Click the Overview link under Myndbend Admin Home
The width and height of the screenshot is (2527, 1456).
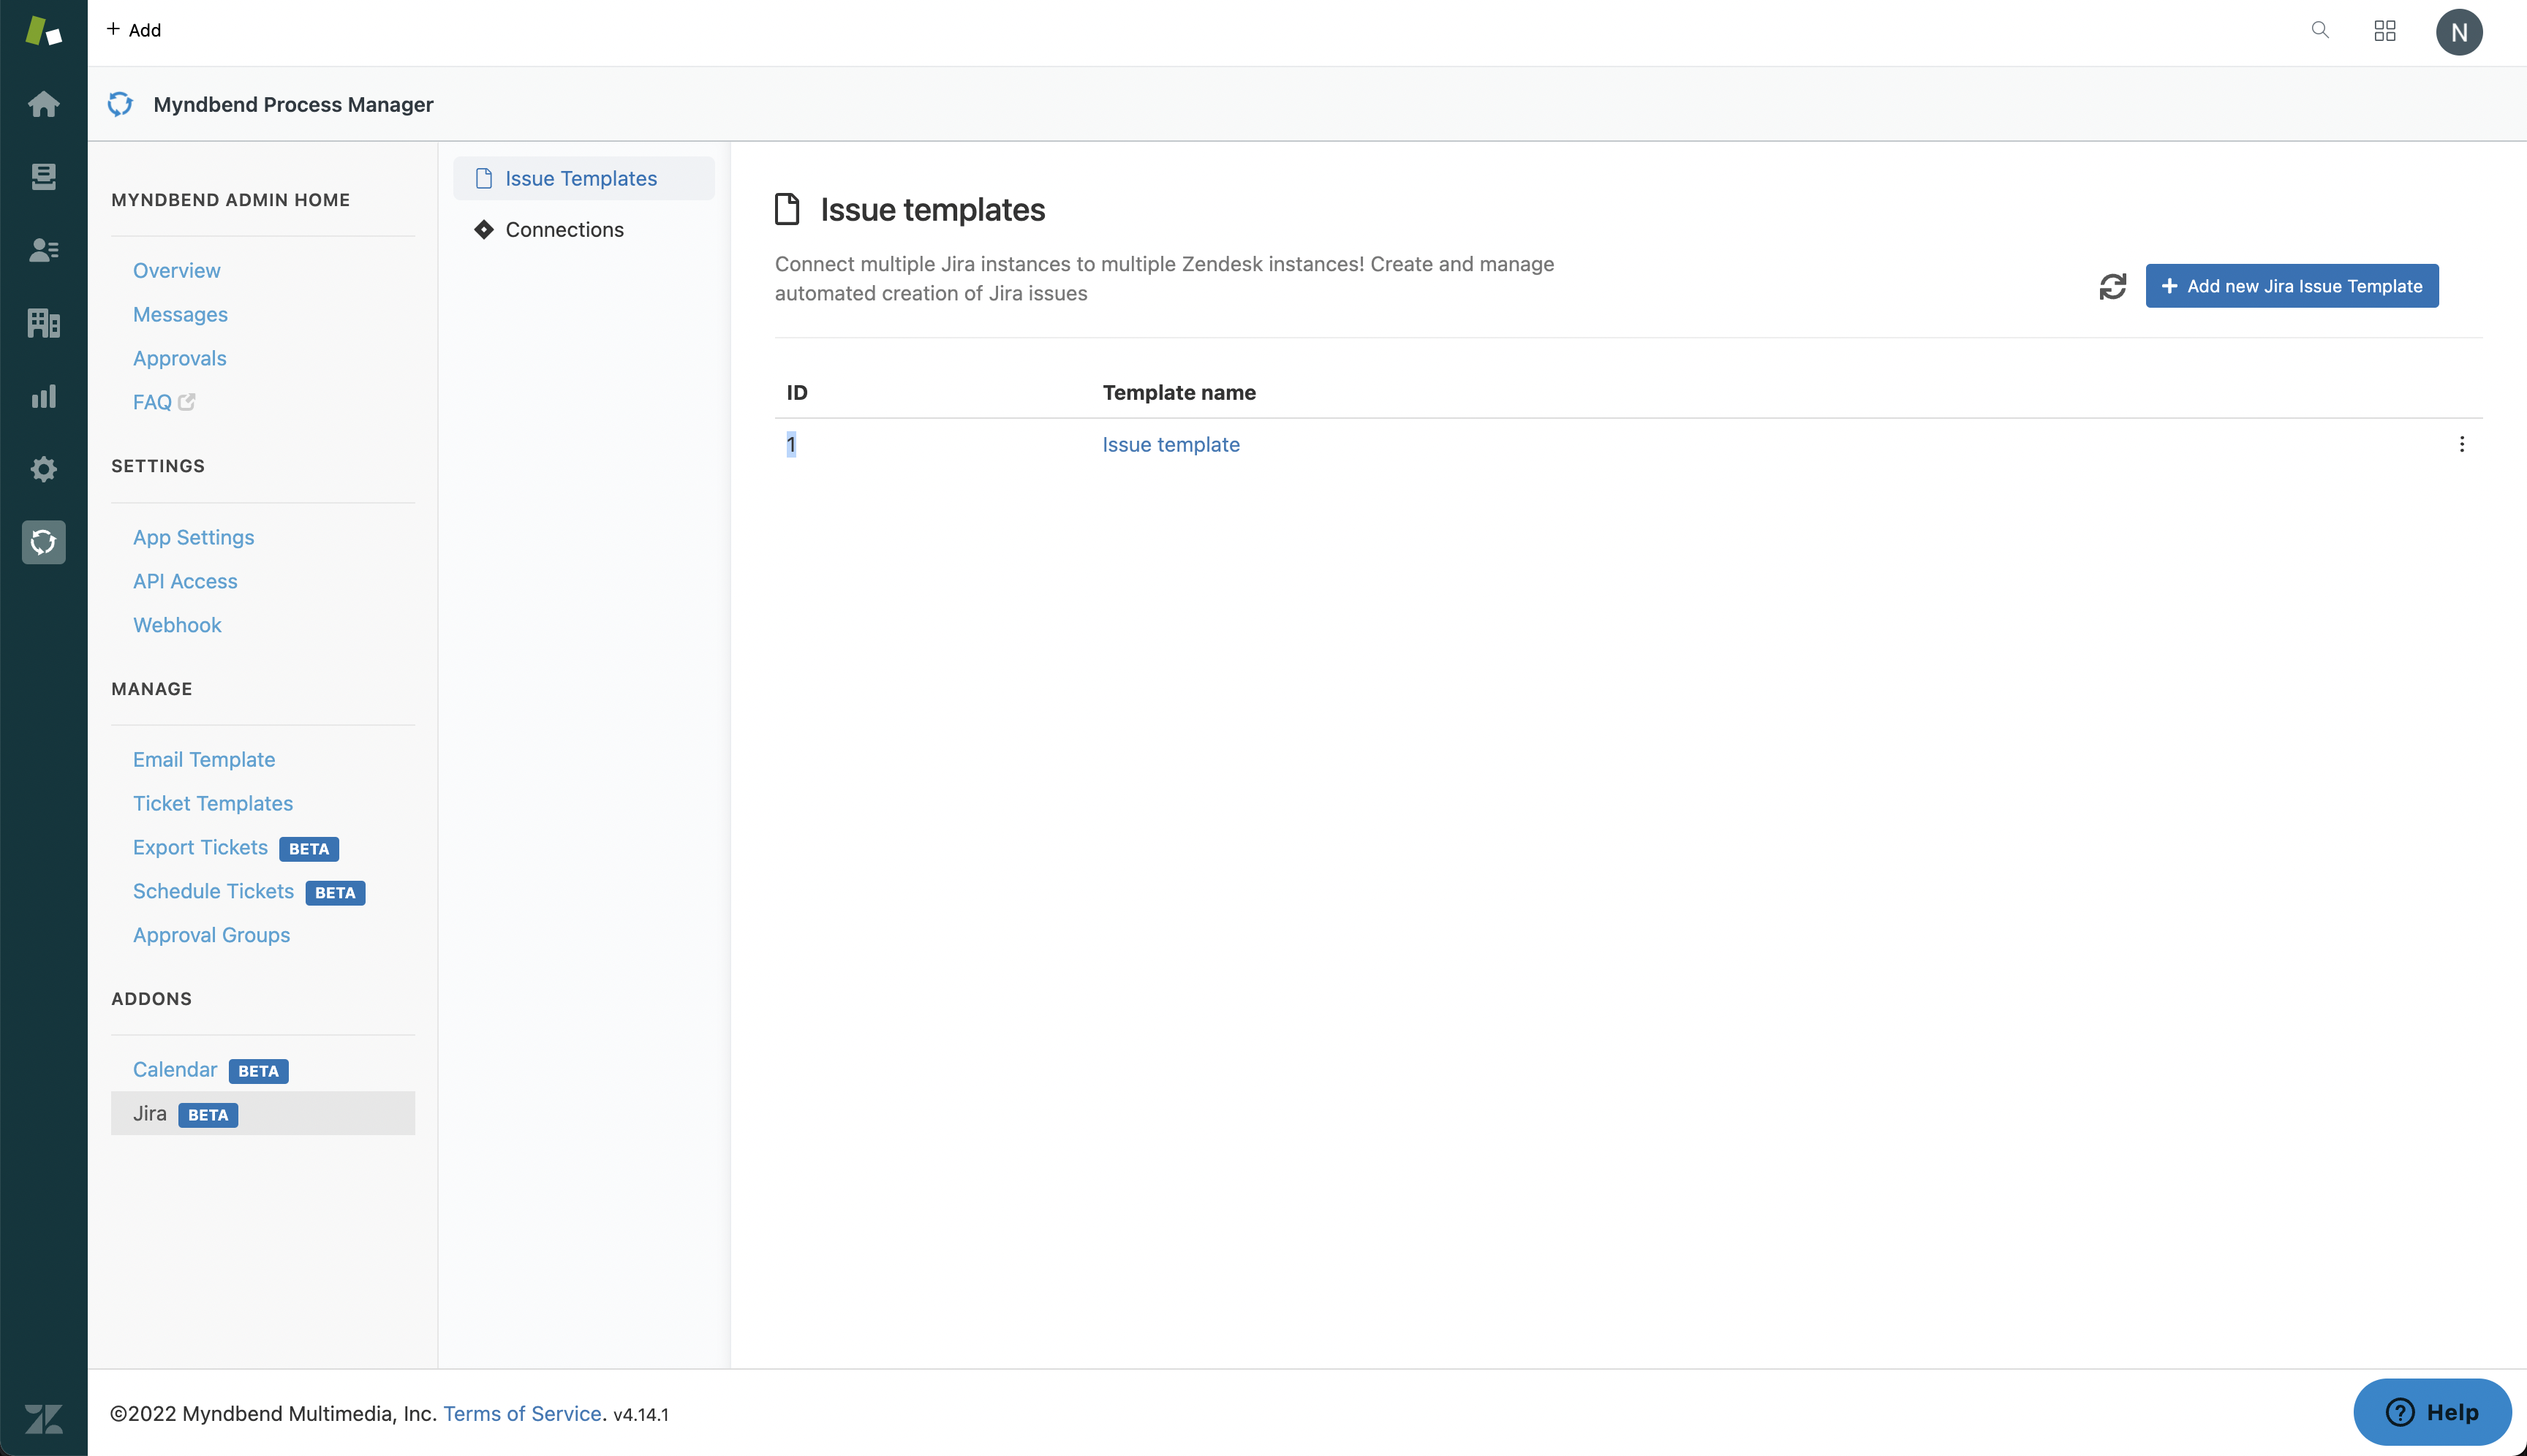[x=177, y=270]
